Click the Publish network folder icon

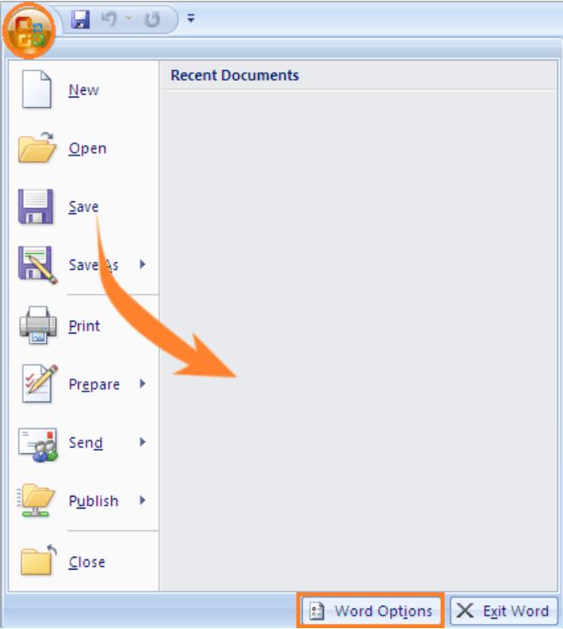coord(36,500)
